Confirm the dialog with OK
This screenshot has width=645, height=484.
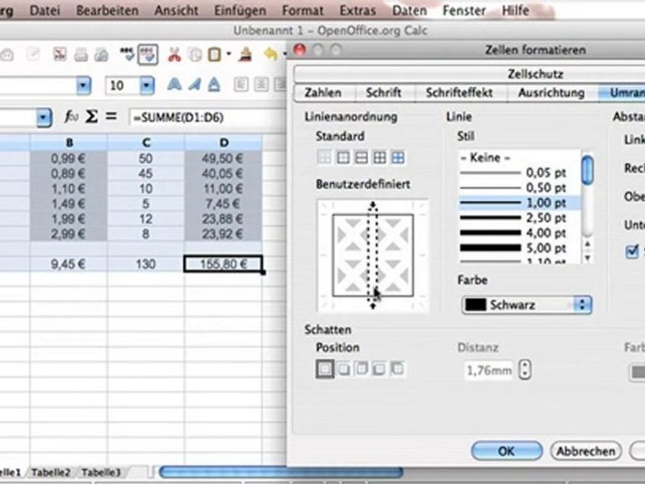coord(507,451)
